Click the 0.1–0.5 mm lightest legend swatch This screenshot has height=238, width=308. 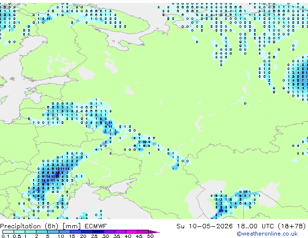(x=8, y=232)
